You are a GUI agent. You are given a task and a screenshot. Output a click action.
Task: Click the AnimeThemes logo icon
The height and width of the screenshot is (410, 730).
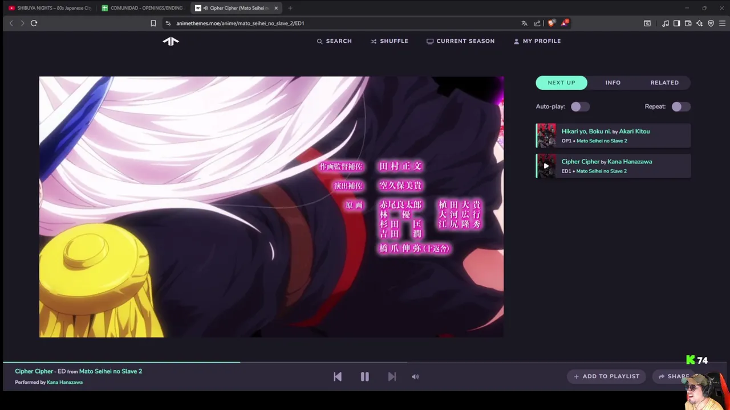[x=171, y=41]
